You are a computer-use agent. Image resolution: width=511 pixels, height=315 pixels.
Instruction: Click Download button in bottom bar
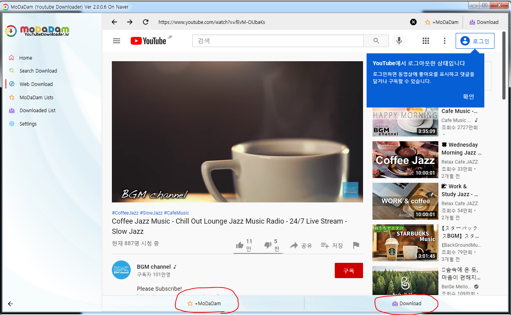pyautogui.click(x=406, y=304)
